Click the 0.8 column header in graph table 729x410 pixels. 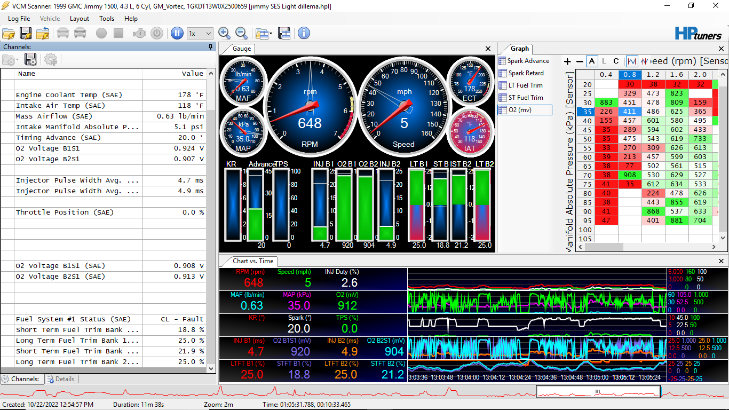click(x=630, y=75)
